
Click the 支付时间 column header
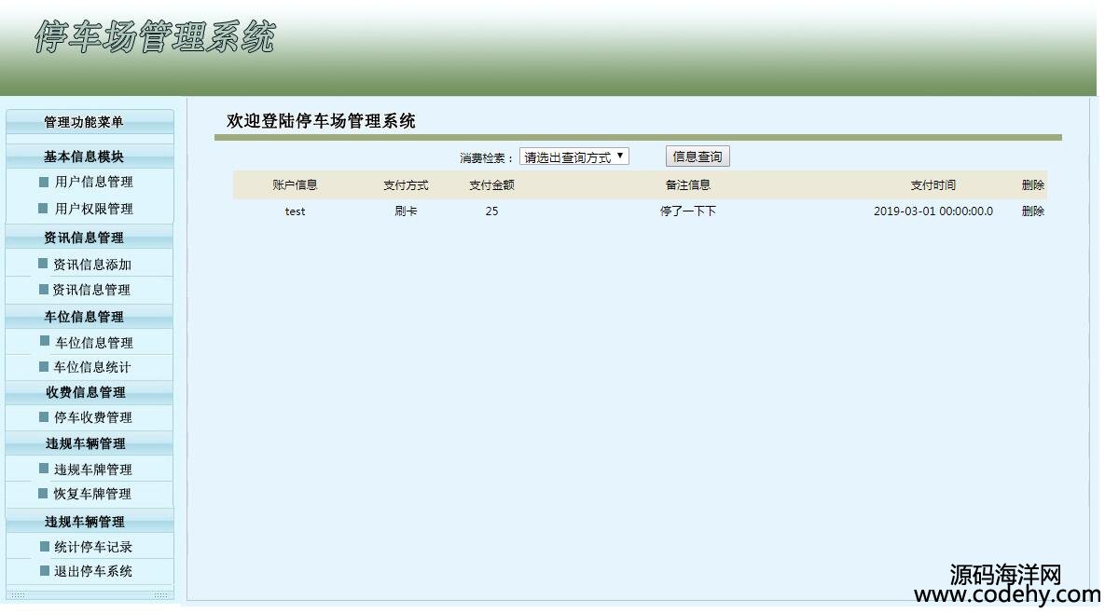tap(932, 185)
